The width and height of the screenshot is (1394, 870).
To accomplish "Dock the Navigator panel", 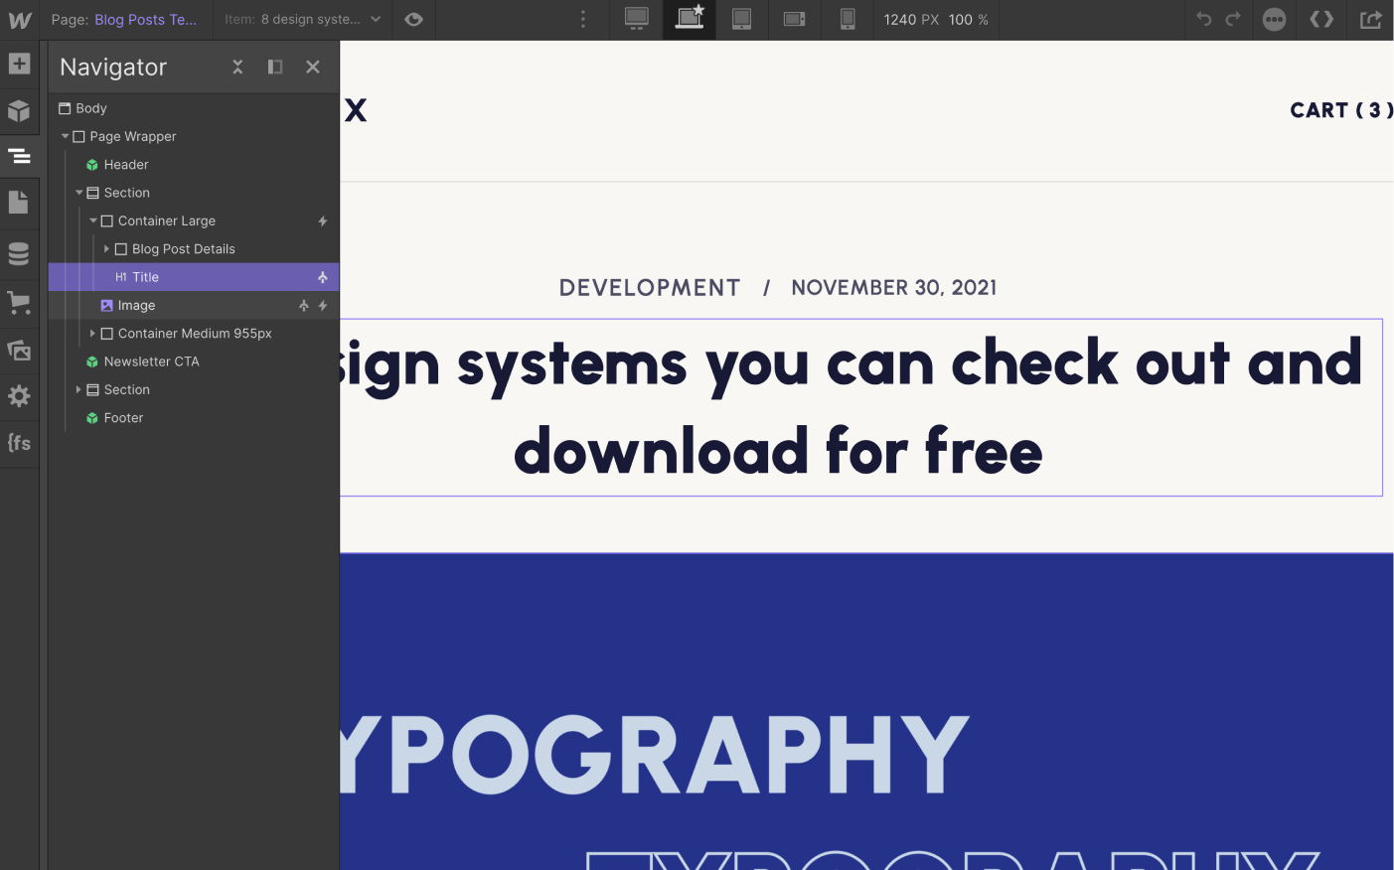I will [x=275, y=67].
